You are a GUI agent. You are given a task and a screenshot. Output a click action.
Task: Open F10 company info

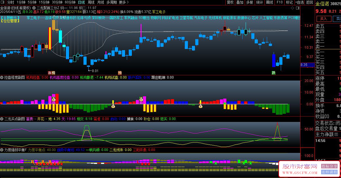click(x=279, y=2)
